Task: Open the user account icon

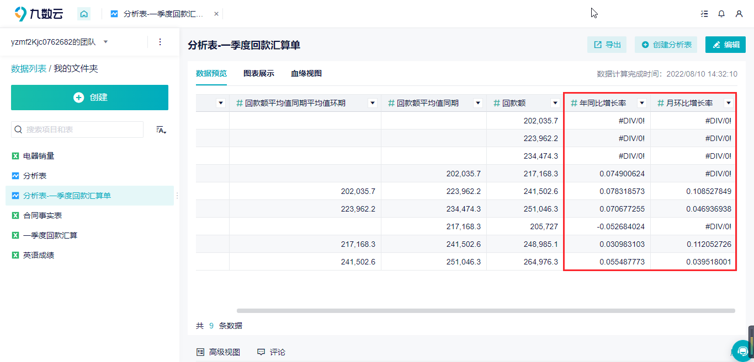Action: tap(739, 14)
